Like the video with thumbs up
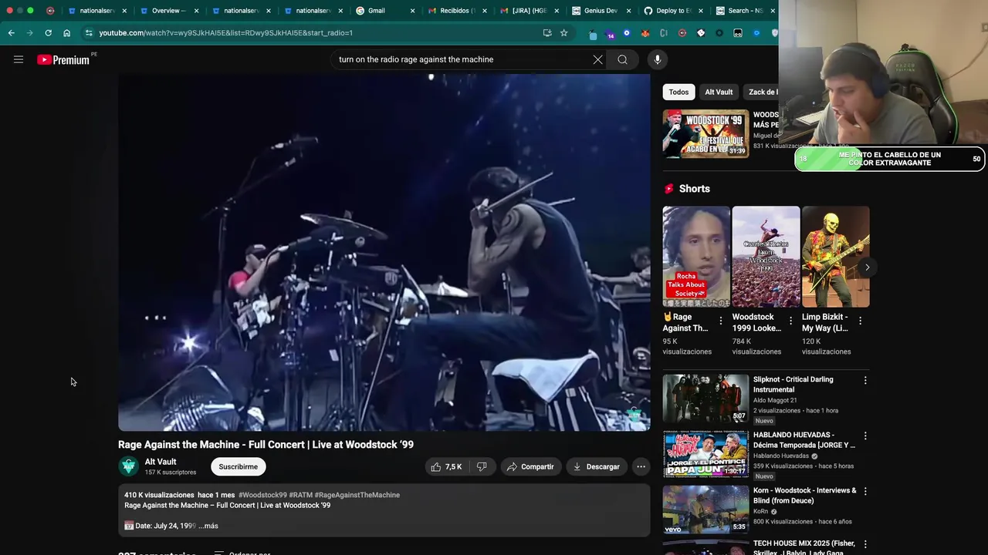This screenshot has width=988, height=555. click(446, 466)
